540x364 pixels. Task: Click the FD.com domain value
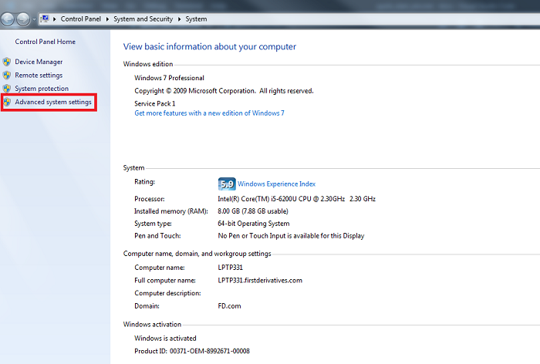point(229,306)
